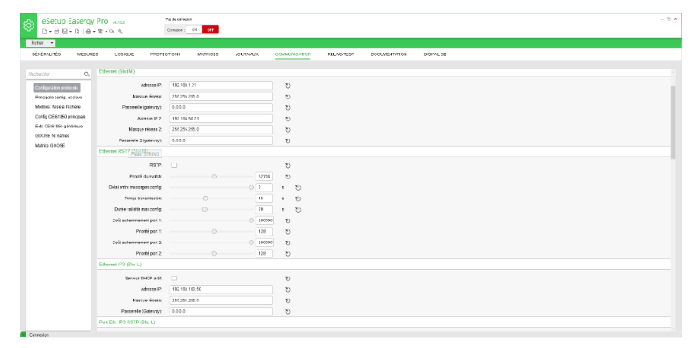This screenshot has height=348, width=700.
Task: Open the LOGIQUE tab
Action: (124, 54)
